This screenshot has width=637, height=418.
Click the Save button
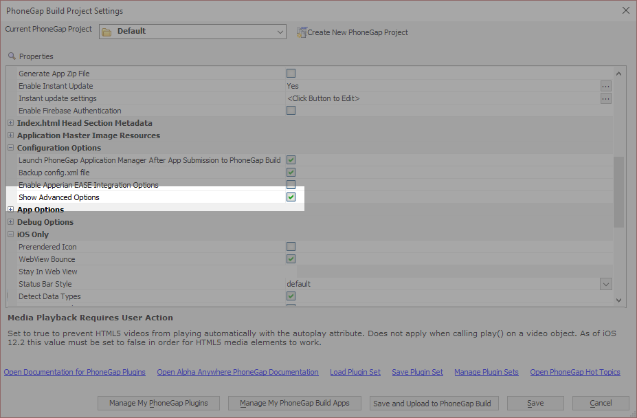point(535,403)
